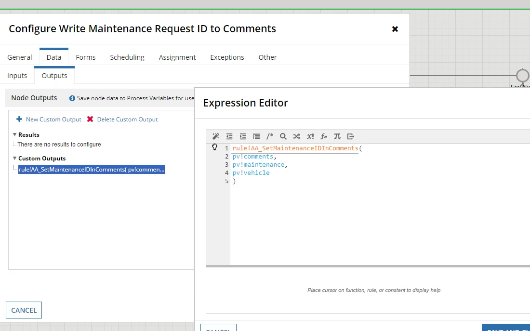This screenshot has width=530, height=331.
Task: Click the format expression magic wand icon
Action: coord(216,136)
